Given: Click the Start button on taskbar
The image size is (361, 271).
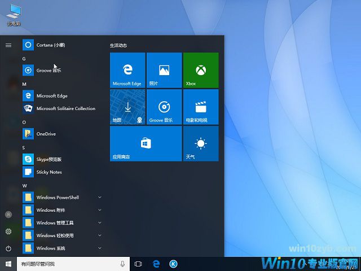Looking at the screenshot, I should coord(8,264).
